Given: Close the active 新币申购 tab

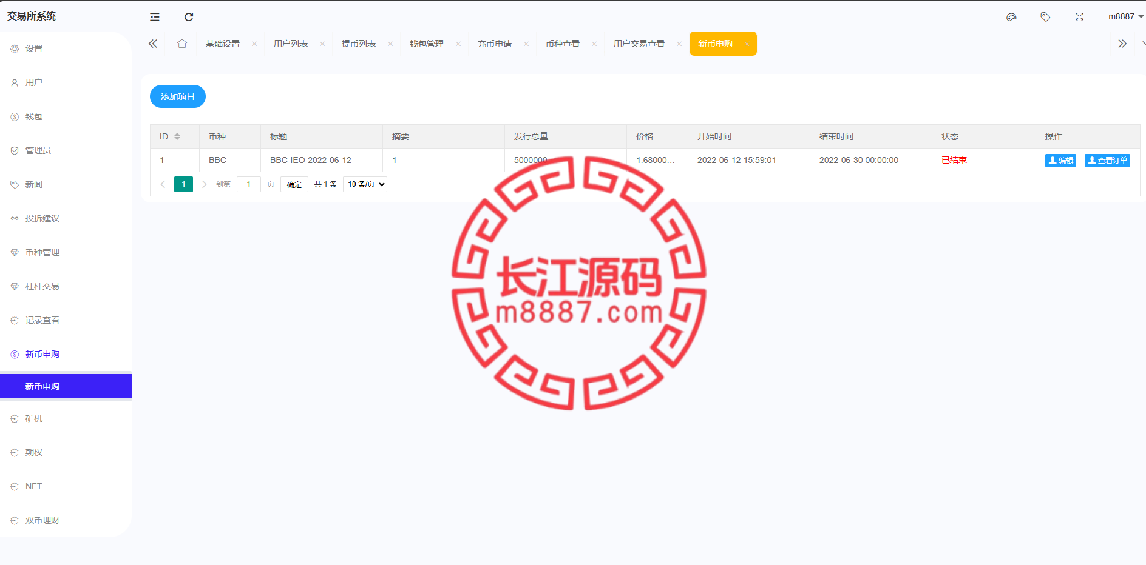Looking at the screenshot, I should (747, 44).
